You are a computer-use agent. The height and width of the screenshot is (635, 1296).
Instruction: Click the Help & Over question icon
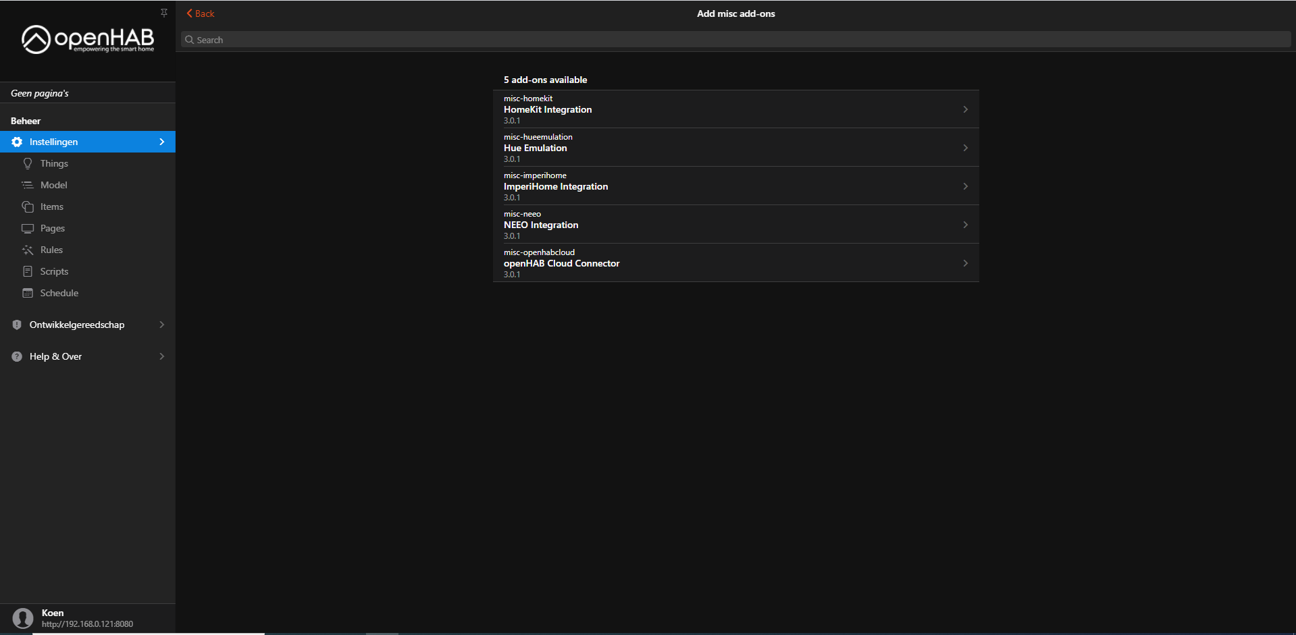click(x=17, y=356)
